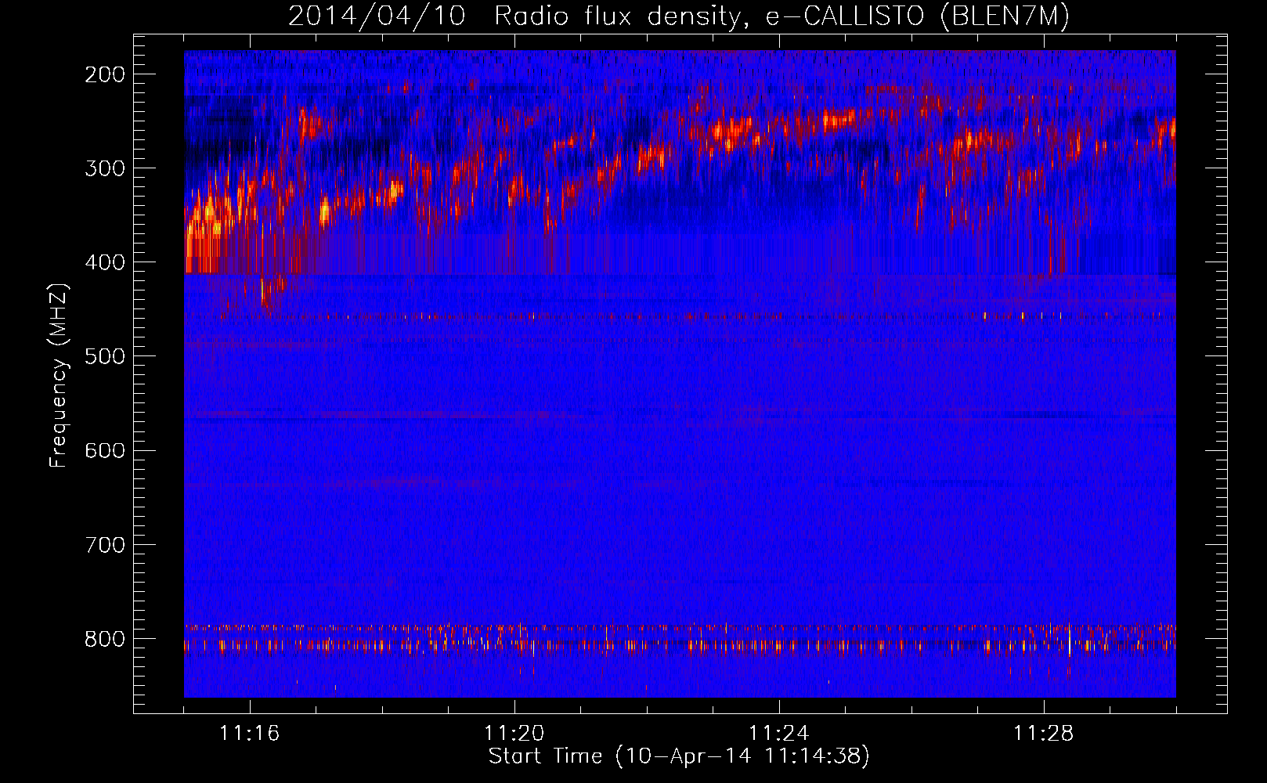The width and height of the screenshot is (1267, 783).
Task: Select the 500 frequency tick label
Action: [105, 357]
